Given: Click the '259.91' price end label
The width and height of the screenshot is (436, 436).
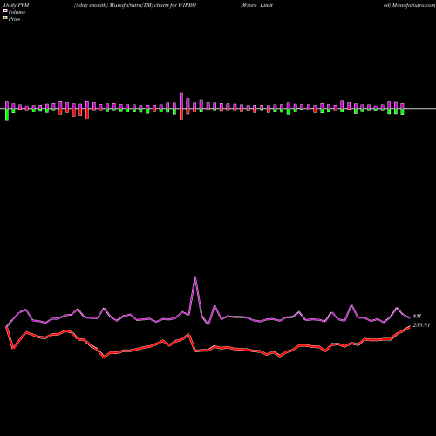Looking at the screenshot, I should point(421,325).
